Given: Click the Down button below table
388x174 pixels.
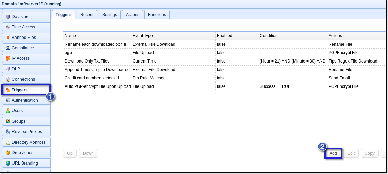Looking at the screenshot, I should [x=88, y=153].
